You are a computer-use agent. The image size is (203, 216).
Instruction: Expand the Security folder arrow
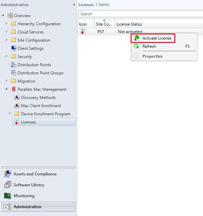pos(6,56)
